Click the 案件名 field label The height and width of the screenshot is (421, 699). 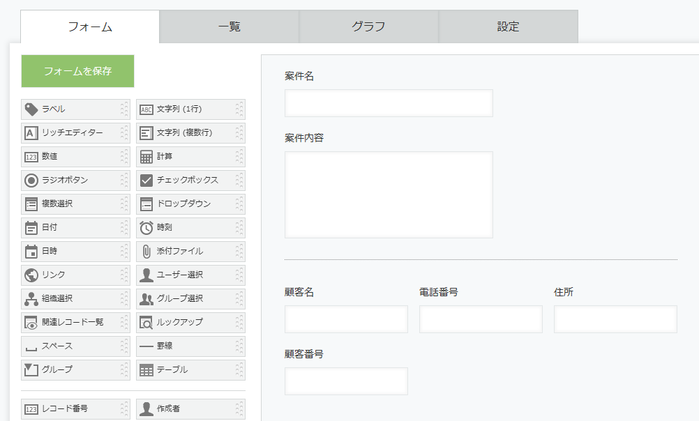click(299, 76)
